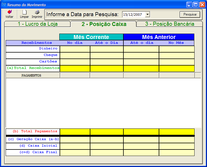Click the Até o Dia column under Mês Corrente
The width and height of the screenshot is (207, 167).
(x=106, y=43)
